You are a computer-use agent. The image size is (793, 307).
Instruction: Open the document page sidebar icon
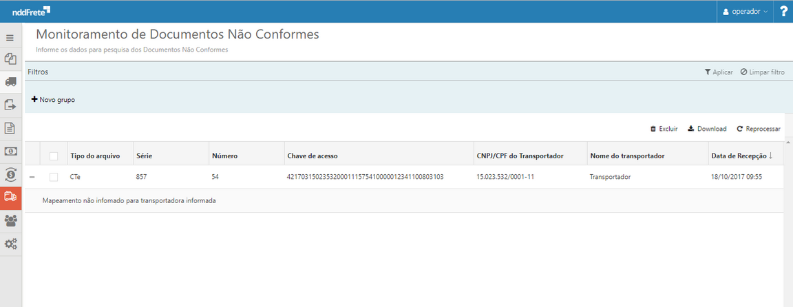[x=10, y=128]
